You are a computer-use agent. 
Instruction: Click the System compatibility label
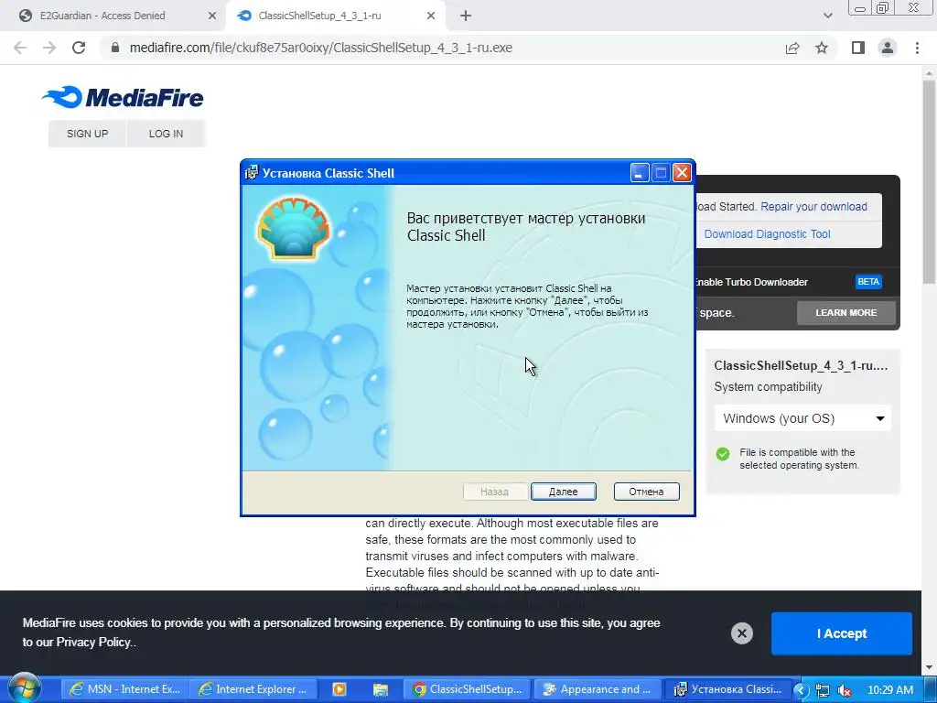(x=768, y=387)
